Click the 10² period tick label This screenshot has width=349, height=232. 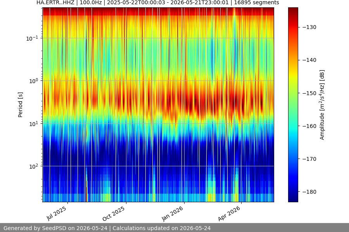point(33,166)
